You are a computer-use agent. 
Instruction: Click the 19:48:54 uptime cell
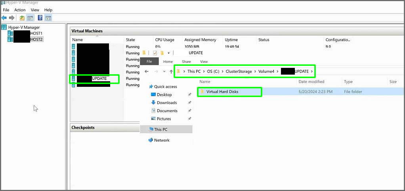(232, 47)
